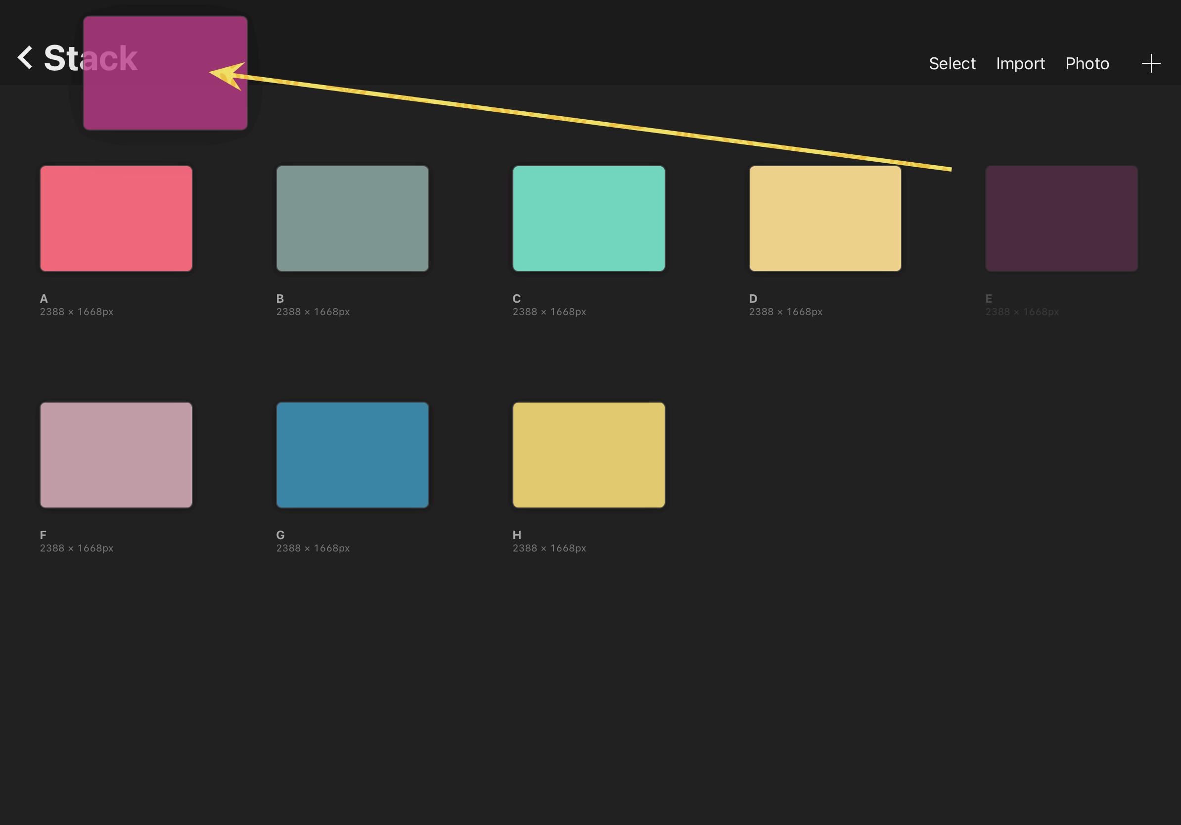Tap Import to bring in a file
Screen dimensions: 1181x825
tap(1020, 63)
